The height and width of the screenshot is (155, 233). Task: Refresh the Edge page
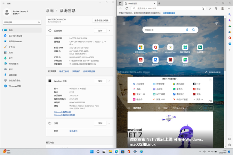pos(127,8)
